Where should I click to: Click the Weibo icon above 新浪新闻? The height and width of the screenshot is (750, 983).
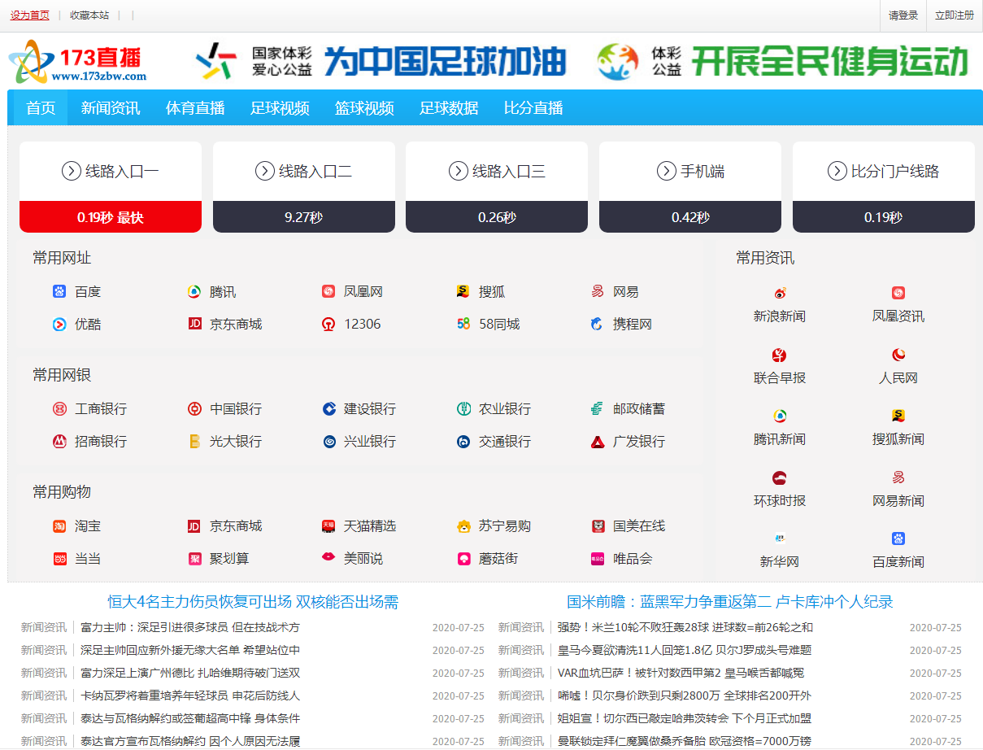click(x=780, y=293)
